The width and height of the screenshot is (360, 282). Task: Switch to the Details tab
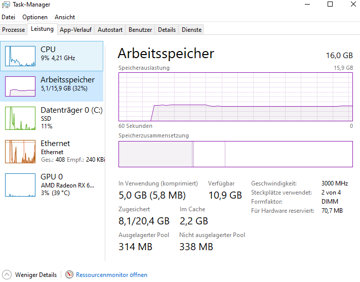pyautogui.click(x=167, y=30)
